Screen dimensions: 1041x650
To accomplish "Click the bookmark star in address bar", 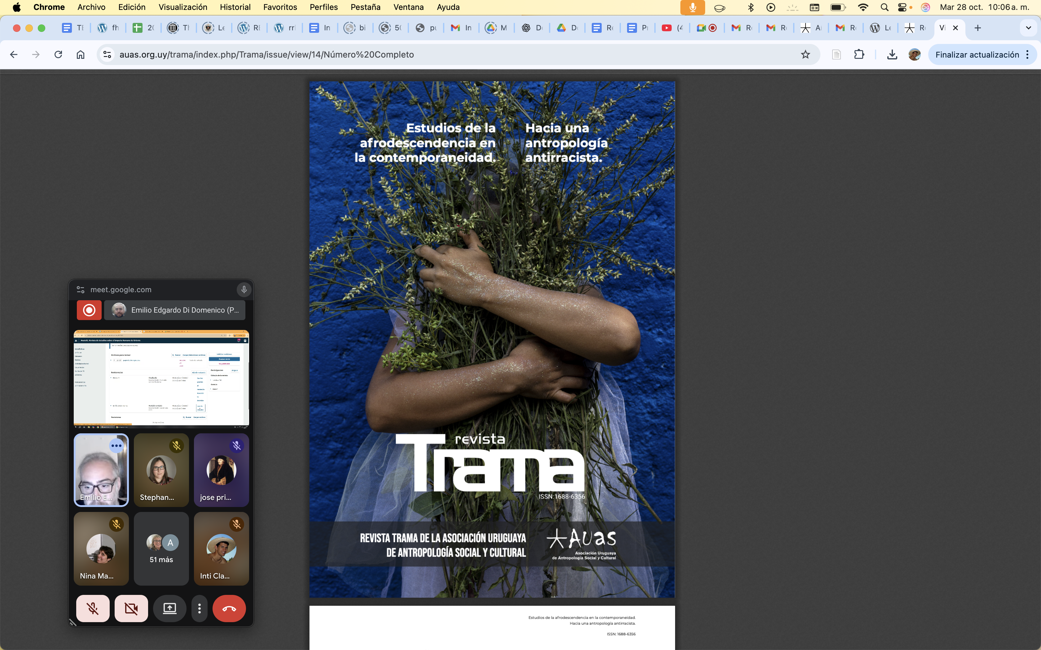I will point(805,54).
